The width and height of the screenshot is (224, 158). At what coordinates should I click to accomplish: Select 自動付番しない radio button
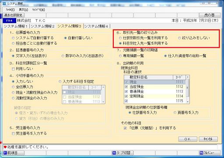pyautogui.click(x=66, y=38)
